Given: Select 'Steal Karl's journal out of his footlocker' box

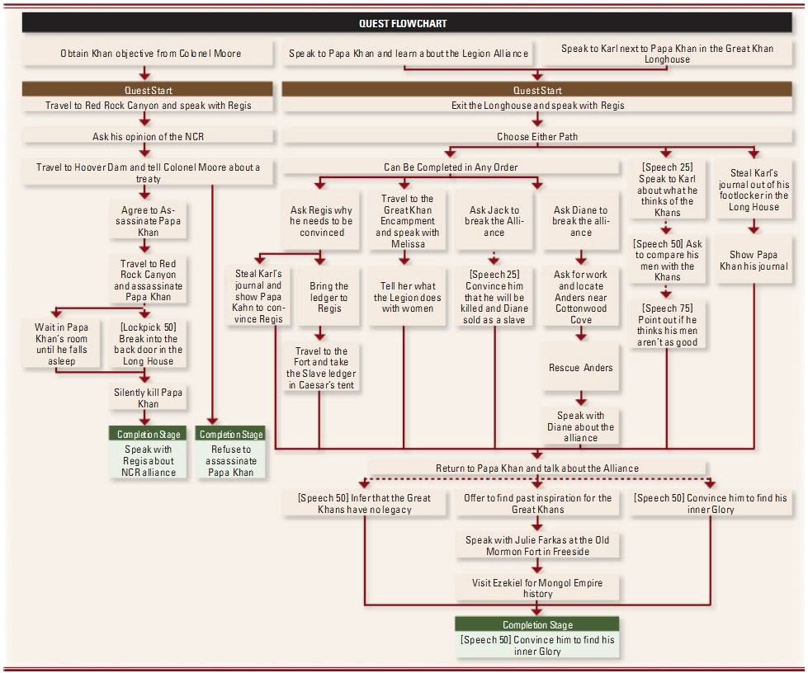Looking at the screenshot, I should pyautogui.click(x=754, y=190).
